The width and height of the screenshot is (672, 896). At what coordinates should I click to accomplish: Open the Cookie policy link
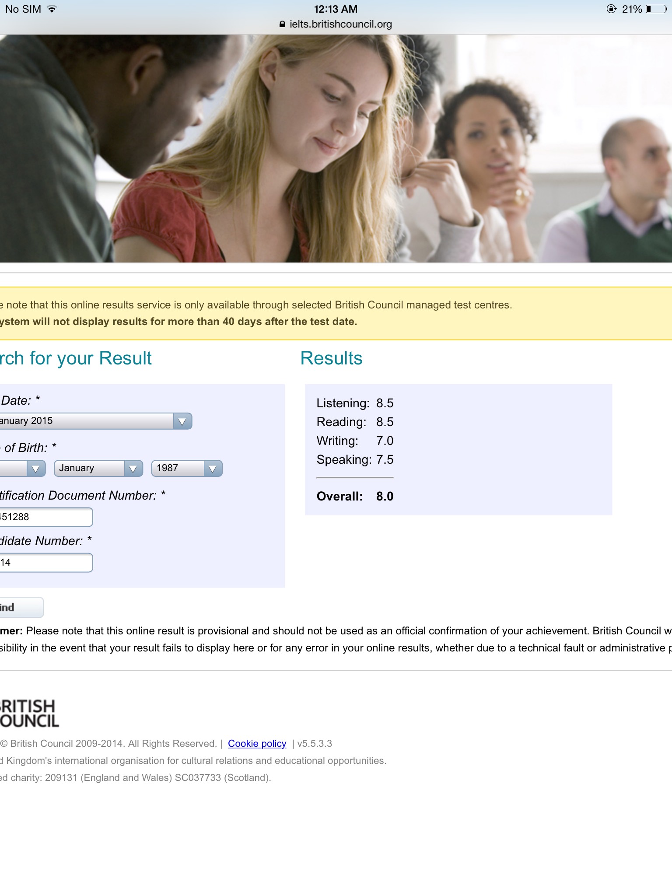(257, 744)
